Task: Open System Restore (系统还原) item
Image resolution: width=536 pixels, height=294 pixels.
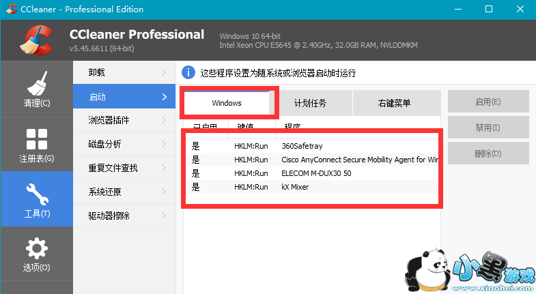Action: (124, 192)
